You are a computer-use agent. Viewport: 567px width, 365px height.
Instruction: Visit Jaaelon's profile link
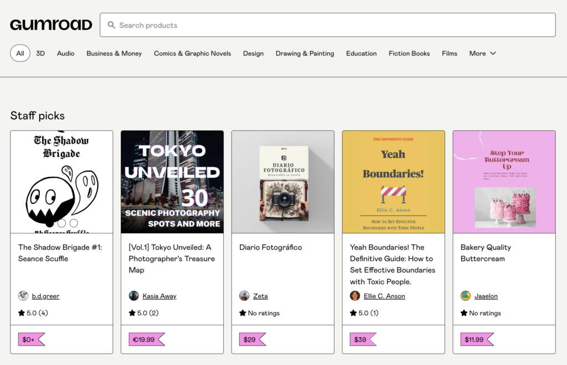point(486,296)
